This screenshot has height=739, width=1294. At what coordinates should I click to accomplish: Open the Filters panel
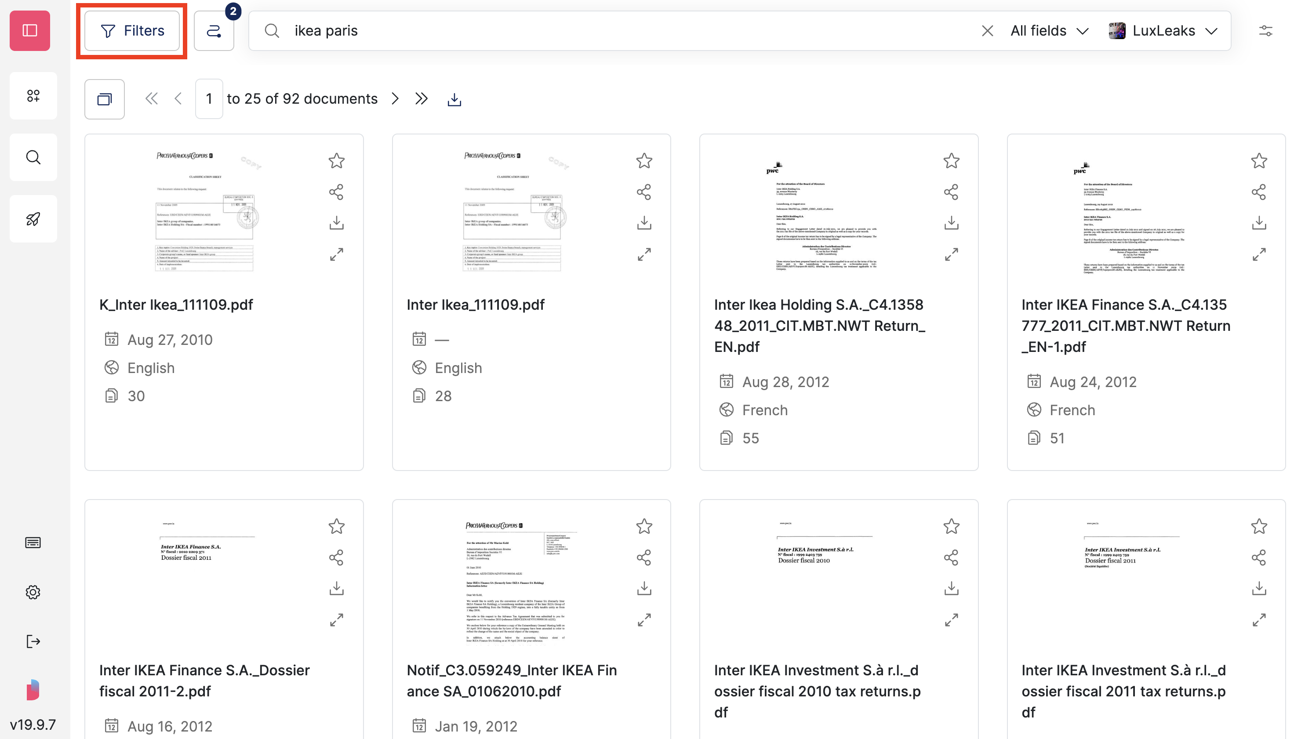[x=131, y=30]
